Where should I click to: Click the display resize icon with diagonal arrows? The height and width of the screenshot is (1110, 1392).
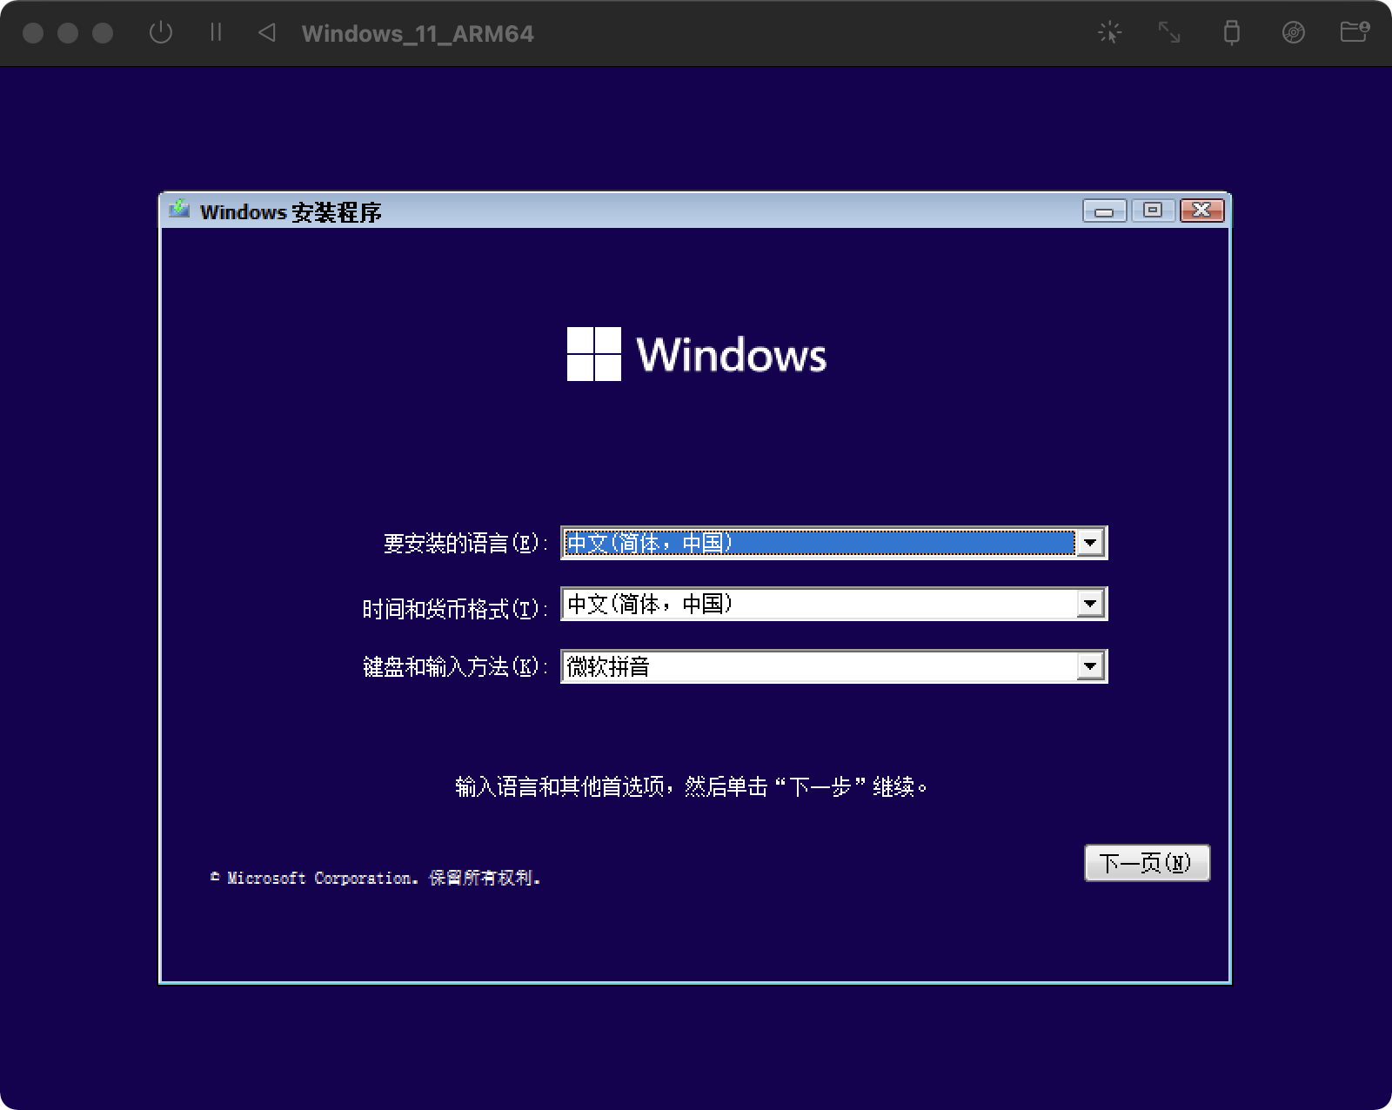coord(1169,33)
